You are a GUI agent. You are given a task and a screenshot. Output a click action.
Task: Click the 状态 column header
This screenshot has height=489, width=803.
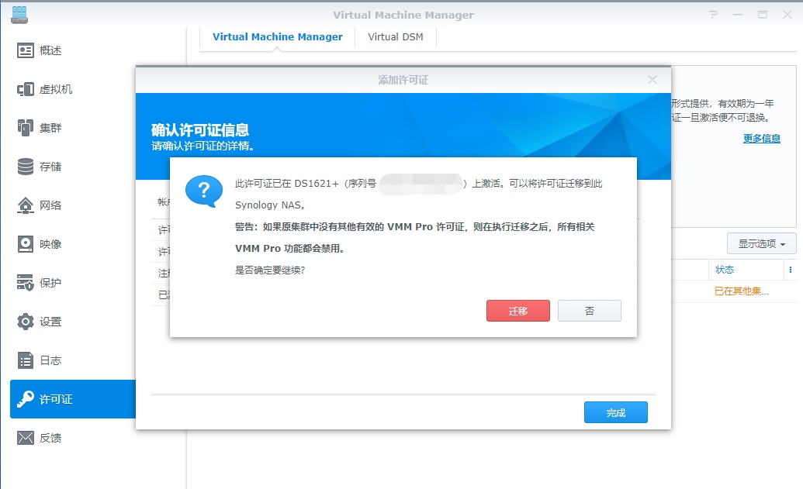coord(725,270)
